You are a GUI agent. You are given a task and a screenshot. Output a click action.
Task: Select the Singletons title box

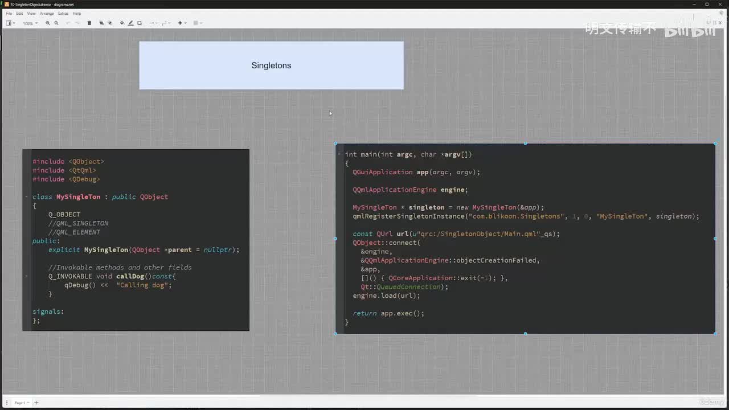point(271,65)
